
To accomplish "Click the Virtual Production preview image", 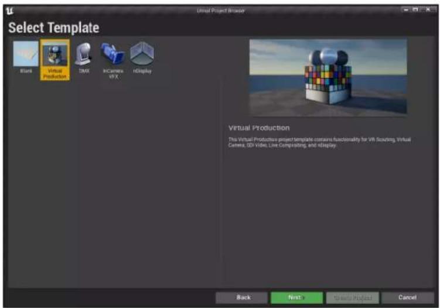I will (x=328, y=77).
